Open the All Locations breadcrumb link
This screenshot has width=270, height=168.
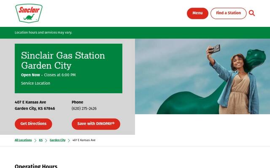pyautogui.click(x=23, y=140)
